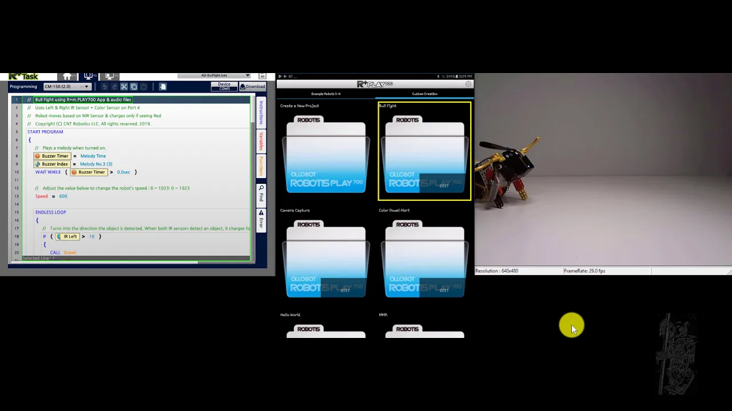This screenshot has width=732, height=411.
Task: Click the Buzzer Index music note icon
Action: pyautogui.click(x=38, y=164)
